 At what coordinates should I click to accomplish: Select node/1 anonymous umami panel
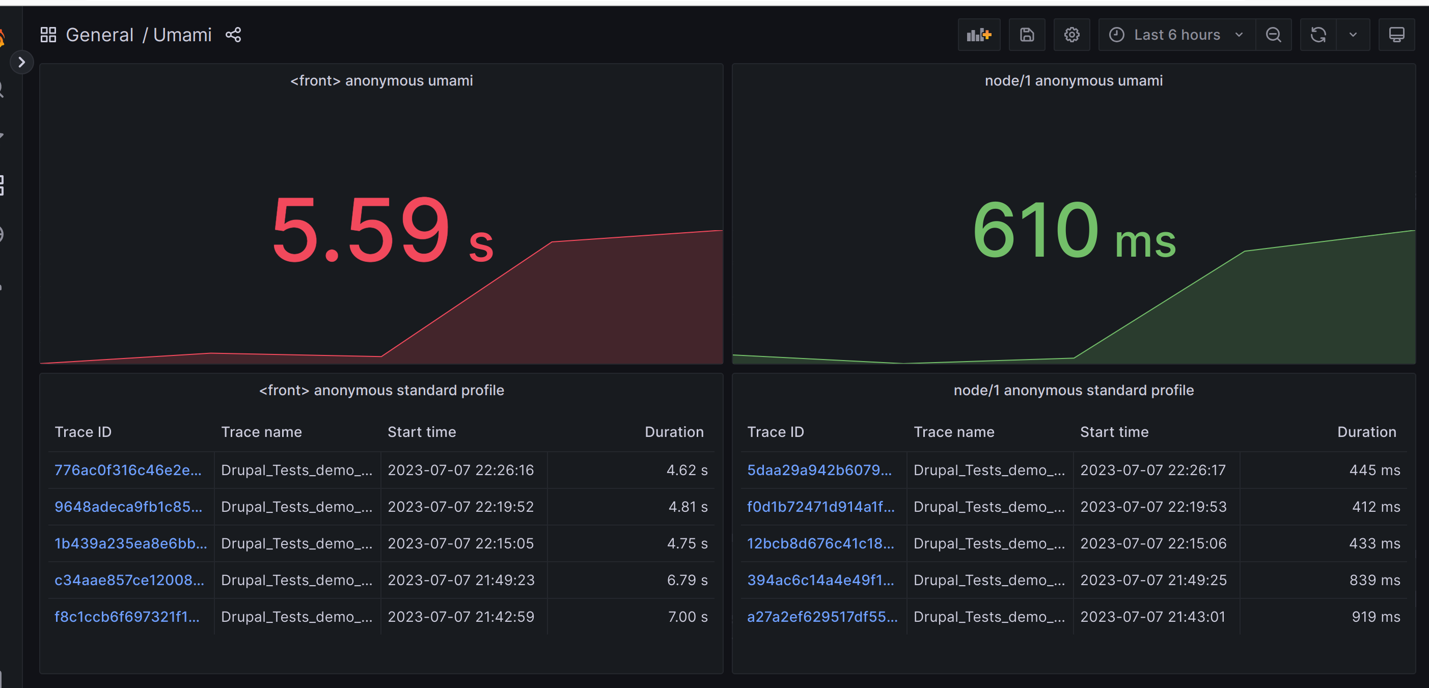point(1071,80)
